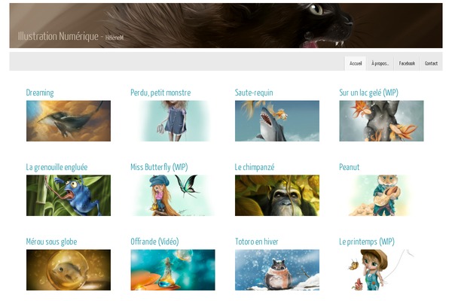Open the Saute-requin title link
The width and height of the screenshot is (452, 301).
point(254,93)
